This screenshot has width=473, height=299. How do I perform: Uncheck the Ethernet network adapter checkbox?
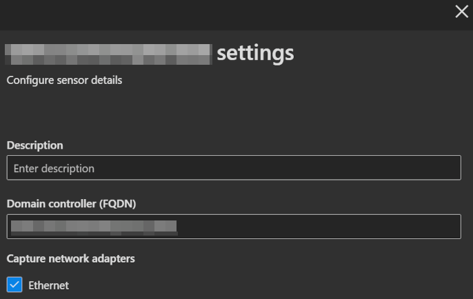click(x=14, y=285)
